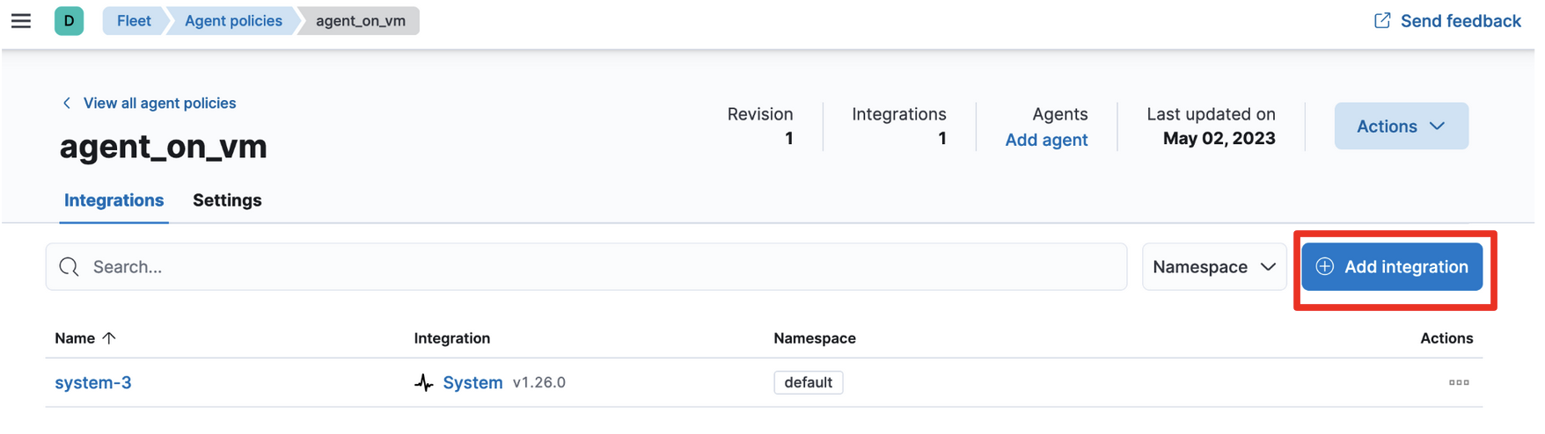This screenshot has width=1545, height=434.
Task: Click the plus icon on Add integration
Action: coord(1325,267)
